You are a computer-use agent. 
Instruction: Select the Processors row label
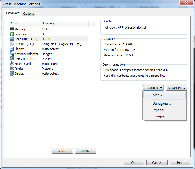point(22,34)
